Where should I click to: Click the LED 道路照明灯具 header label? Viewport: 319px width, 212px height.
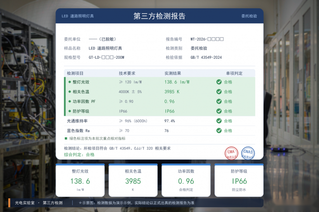click(x=78, y=16)
